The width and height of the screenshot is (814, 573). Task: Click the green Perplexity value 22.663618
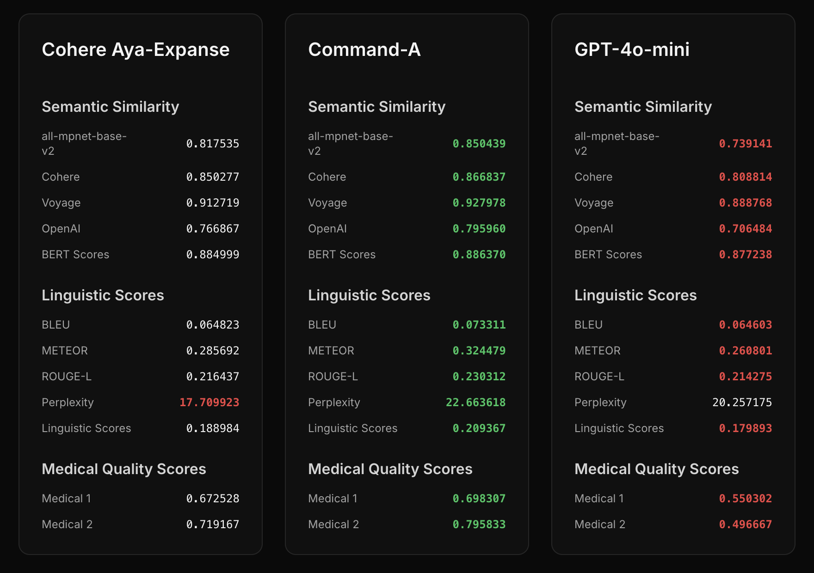tap(475, 402)
